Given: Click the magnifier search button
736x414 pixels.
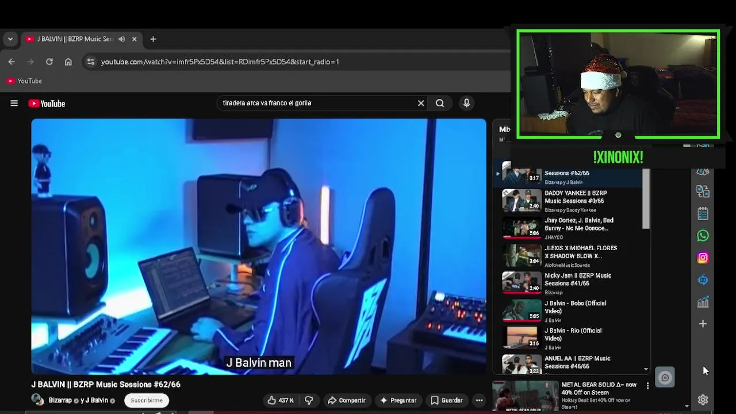Looking at the screenshot, I should point(440,103).
